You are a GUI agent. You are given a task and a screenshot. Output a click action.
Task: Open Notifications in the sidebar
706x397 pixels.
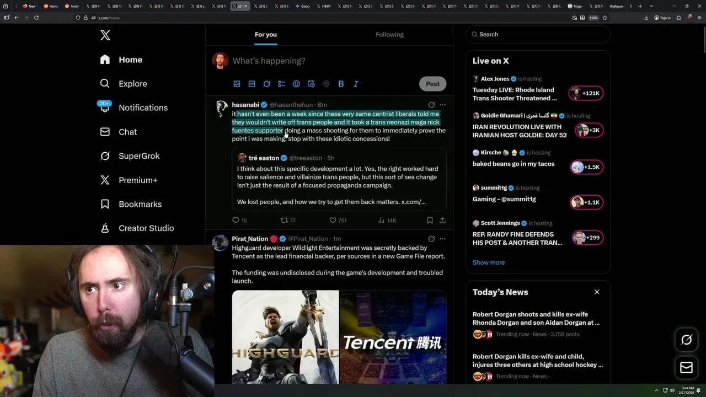point(133,108)
